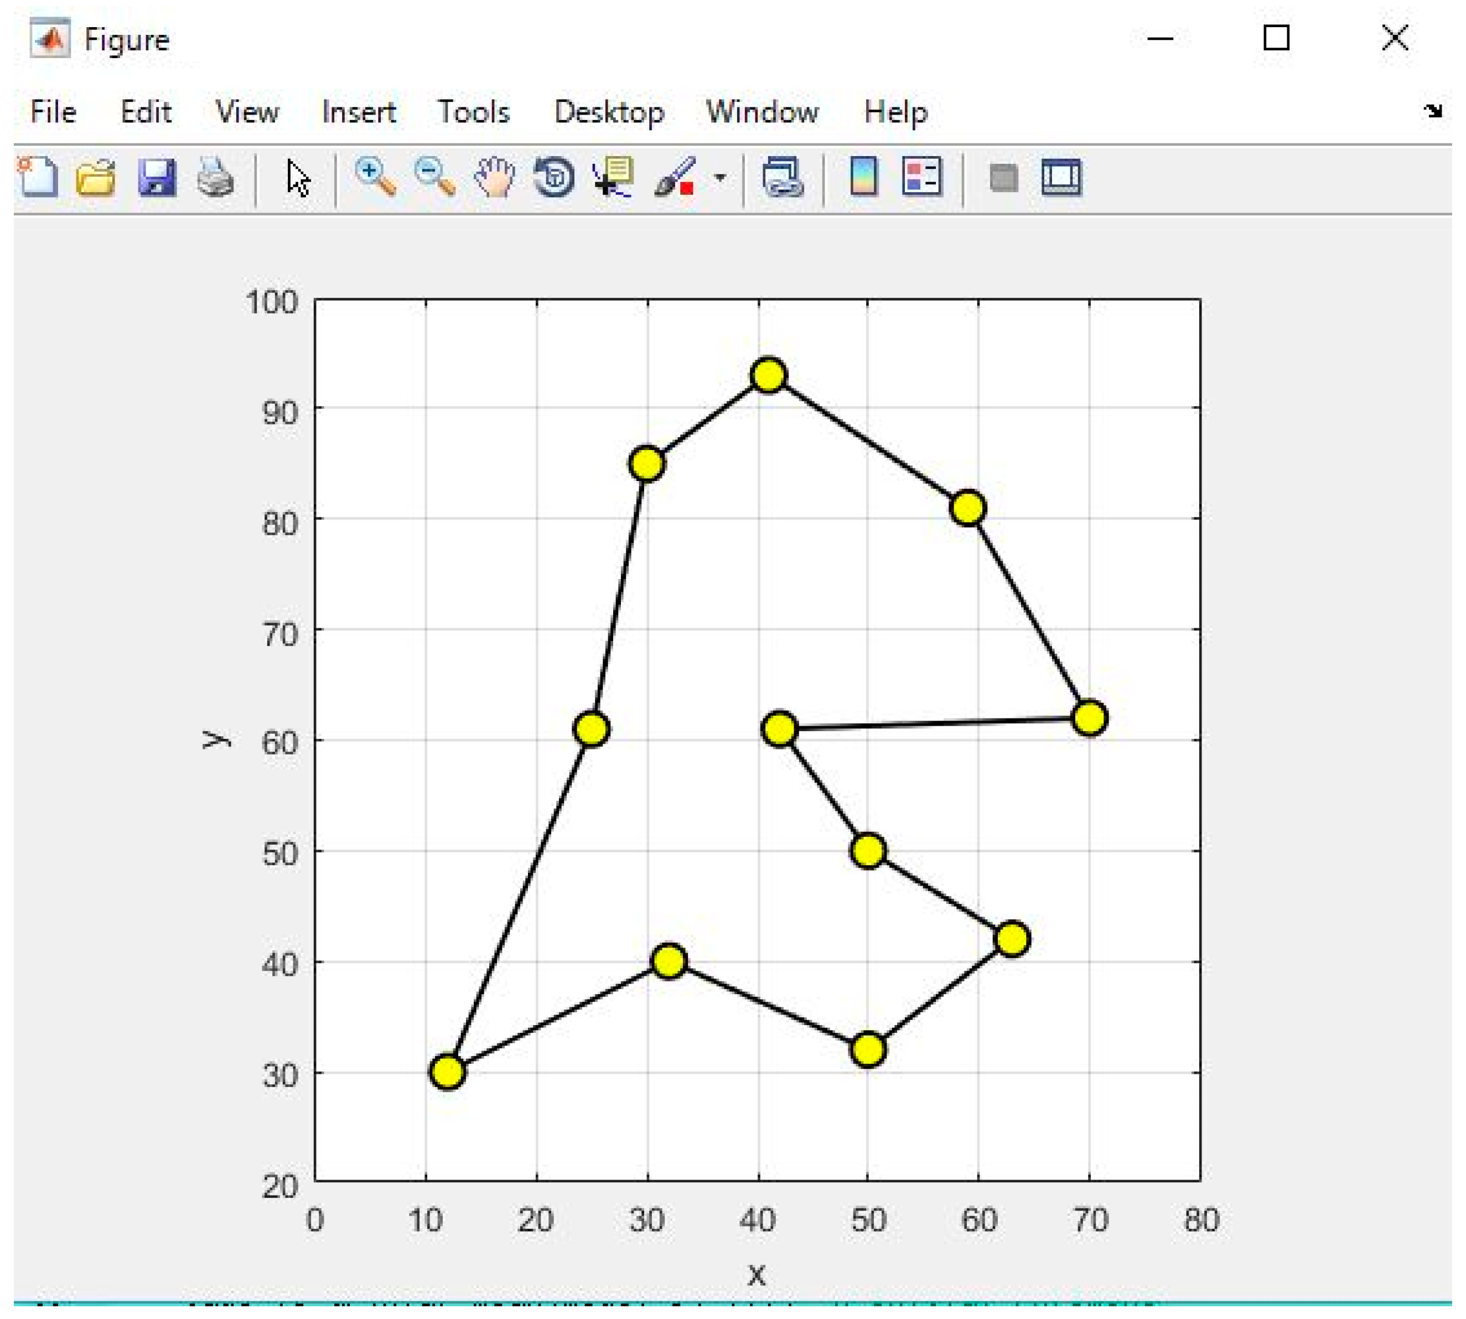
Task: Select the Rotate 3D tool
Action: (555, 177)
